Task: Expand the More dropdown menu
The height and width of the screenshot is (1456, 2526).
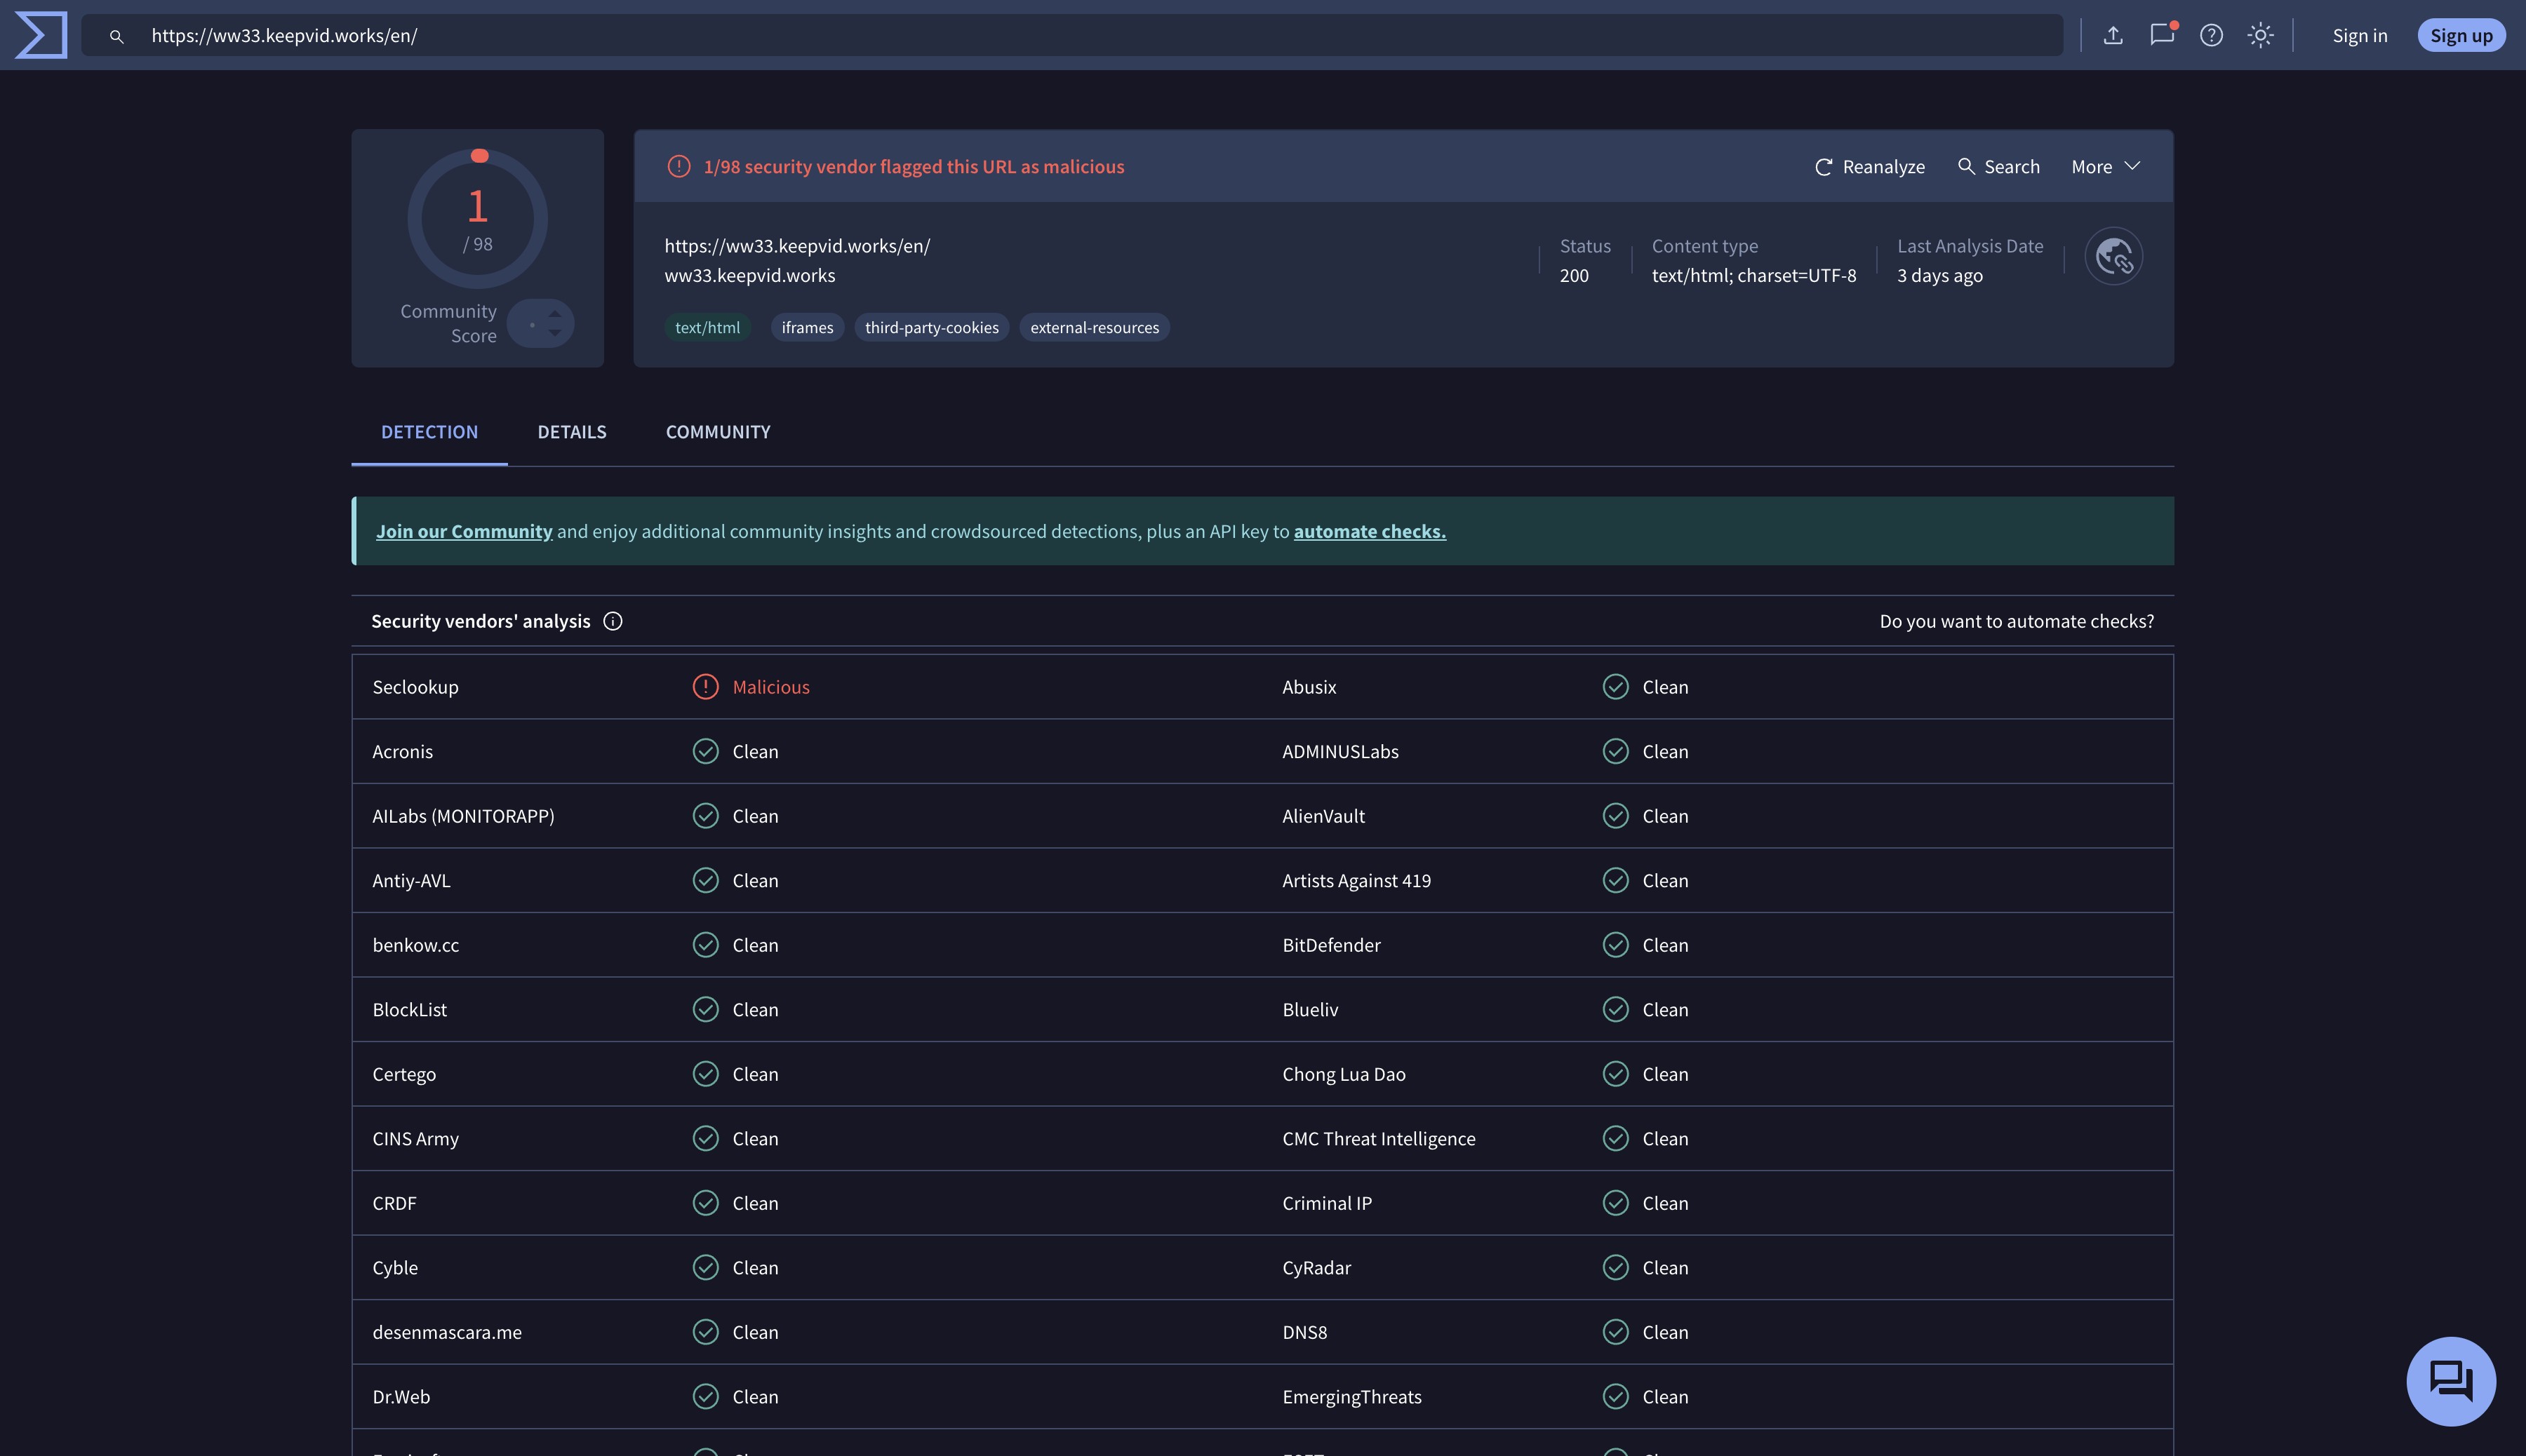Action: click(2106, 167)
